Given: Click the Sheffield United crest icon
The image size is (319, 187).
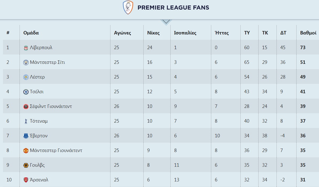Looking at the screenshot, I should pos(26,107).
